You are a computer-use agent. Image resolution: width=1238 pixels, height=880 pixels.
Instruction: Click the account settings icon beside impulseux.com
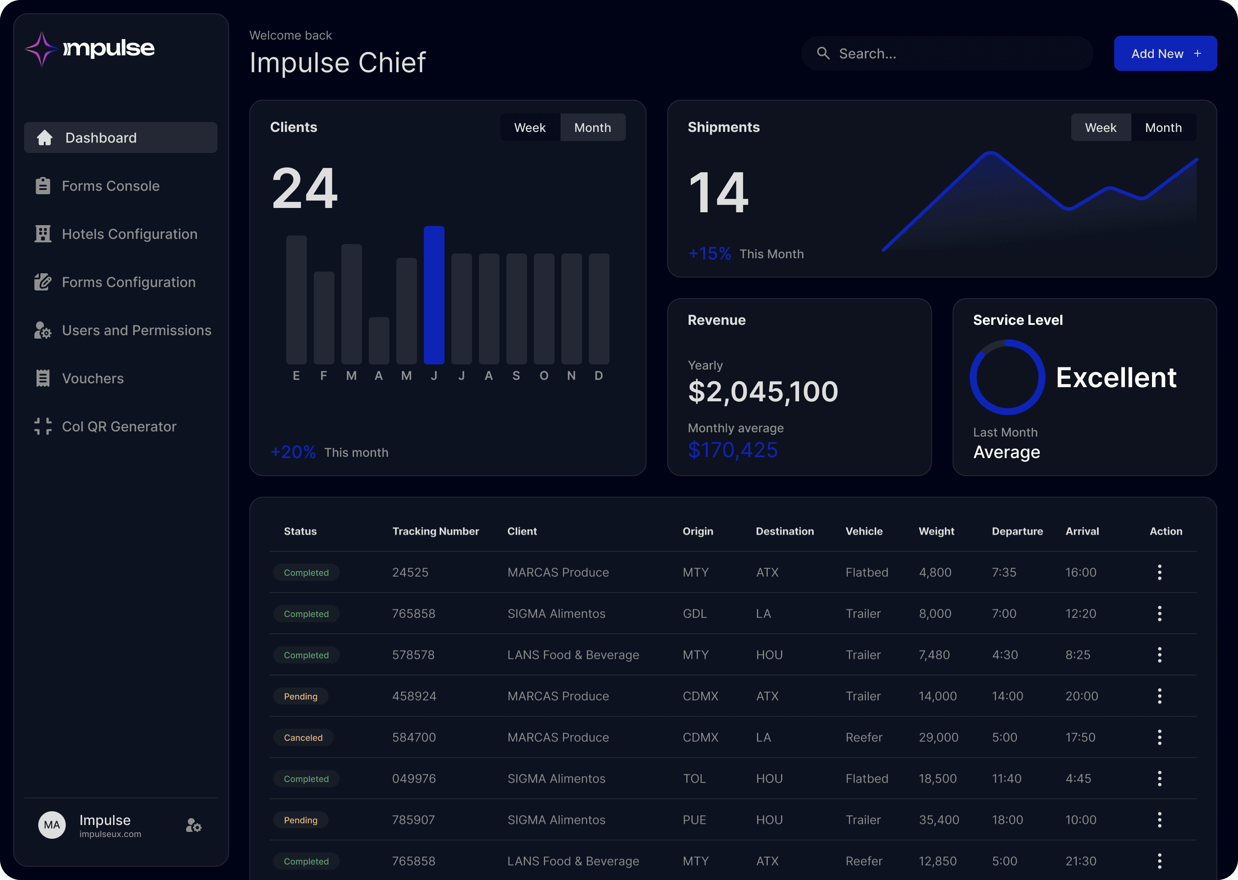193,825
